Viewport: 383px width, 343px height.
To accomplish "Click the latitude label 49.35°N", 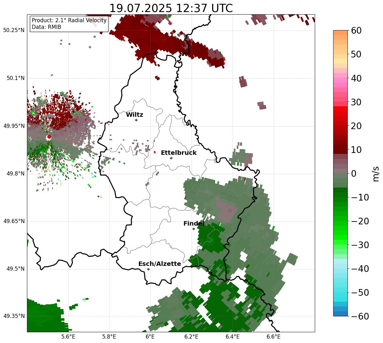I will click(14, 316).
